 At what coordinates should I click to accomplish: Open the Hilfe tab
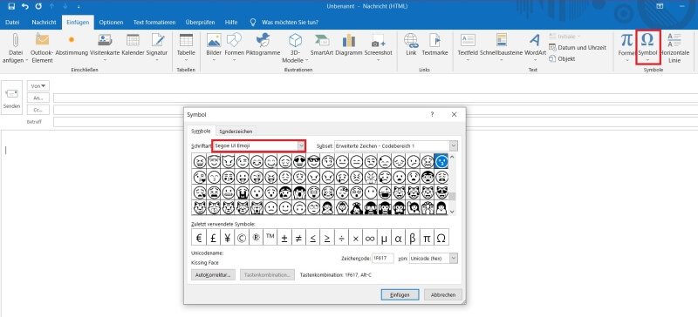[x=231, y=23]
